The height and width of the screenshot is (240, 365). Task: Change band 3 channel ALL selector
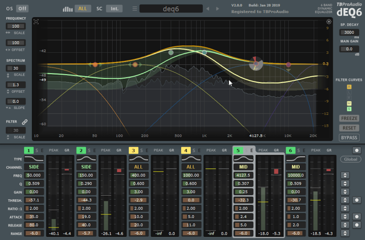click(139, 167)
